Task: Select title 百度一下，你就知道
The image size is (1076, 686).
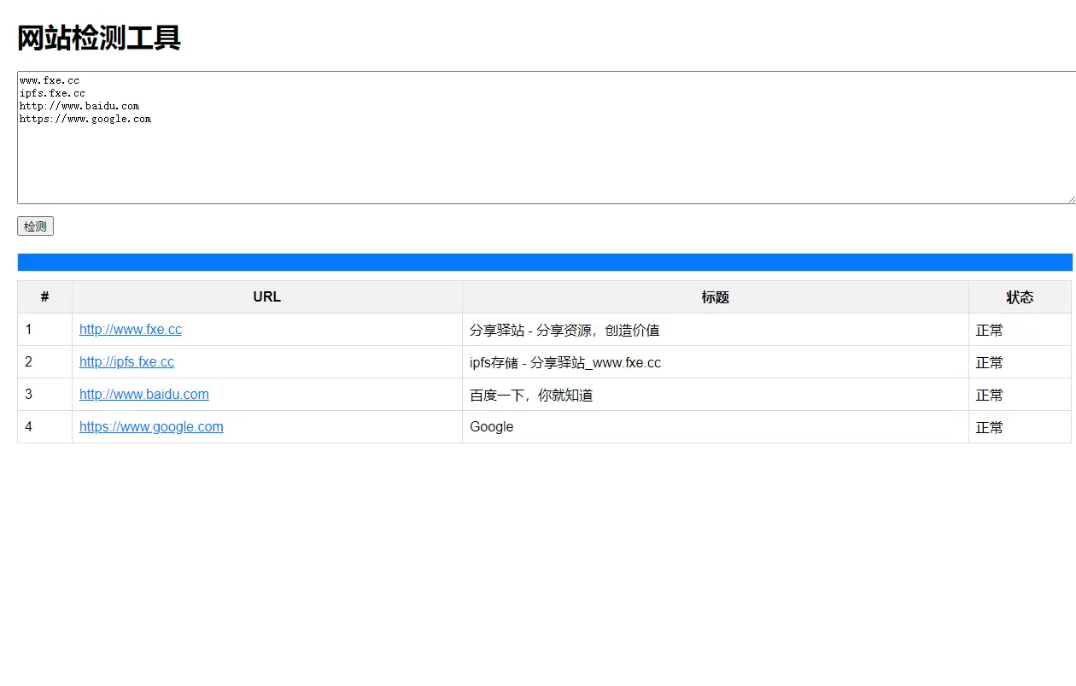Action: pyautogui.click(x=531, y=395)
